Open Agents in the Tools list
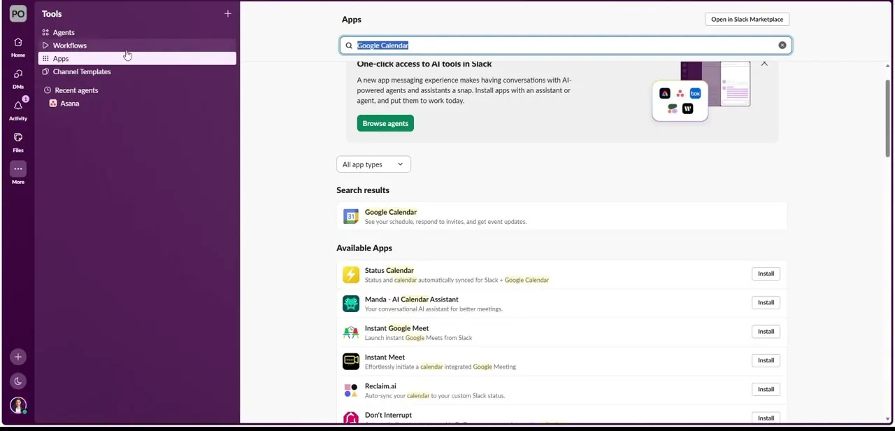This screenshot has width=895, height=431. click(64, 32)
